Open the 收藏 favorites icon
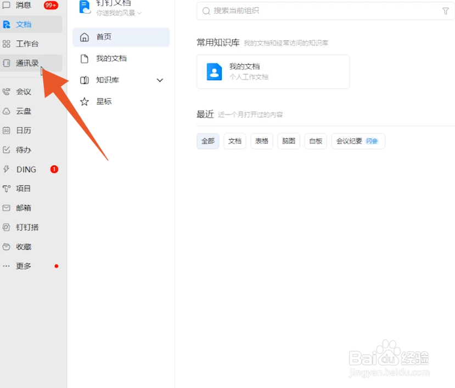Viewport: 455px width, 388px height. click(x=7, y=247)
